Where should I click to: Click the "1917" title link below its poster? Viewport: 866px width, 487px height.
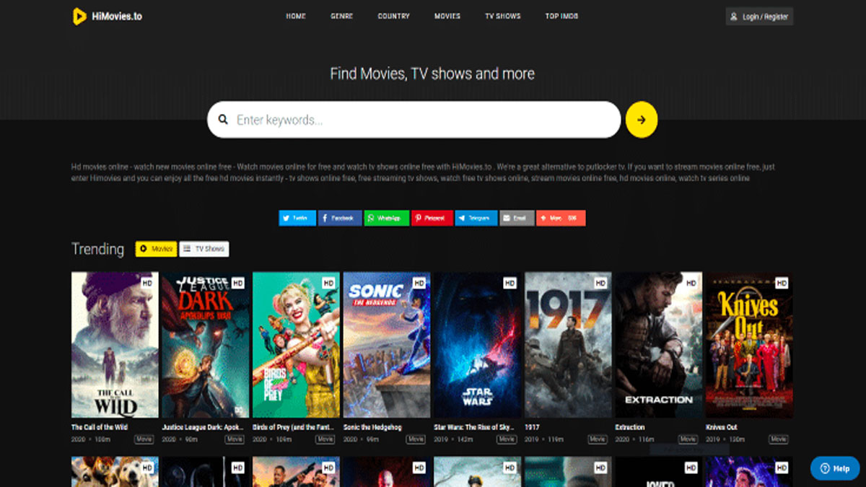[532, 427]
